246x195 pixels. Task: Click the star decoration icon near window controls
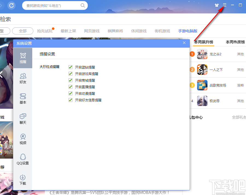216,5
